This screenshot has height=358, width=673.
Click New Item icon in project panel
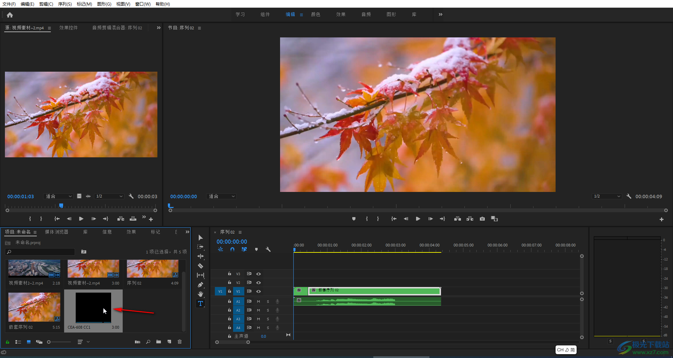click(x=169, y=342)
